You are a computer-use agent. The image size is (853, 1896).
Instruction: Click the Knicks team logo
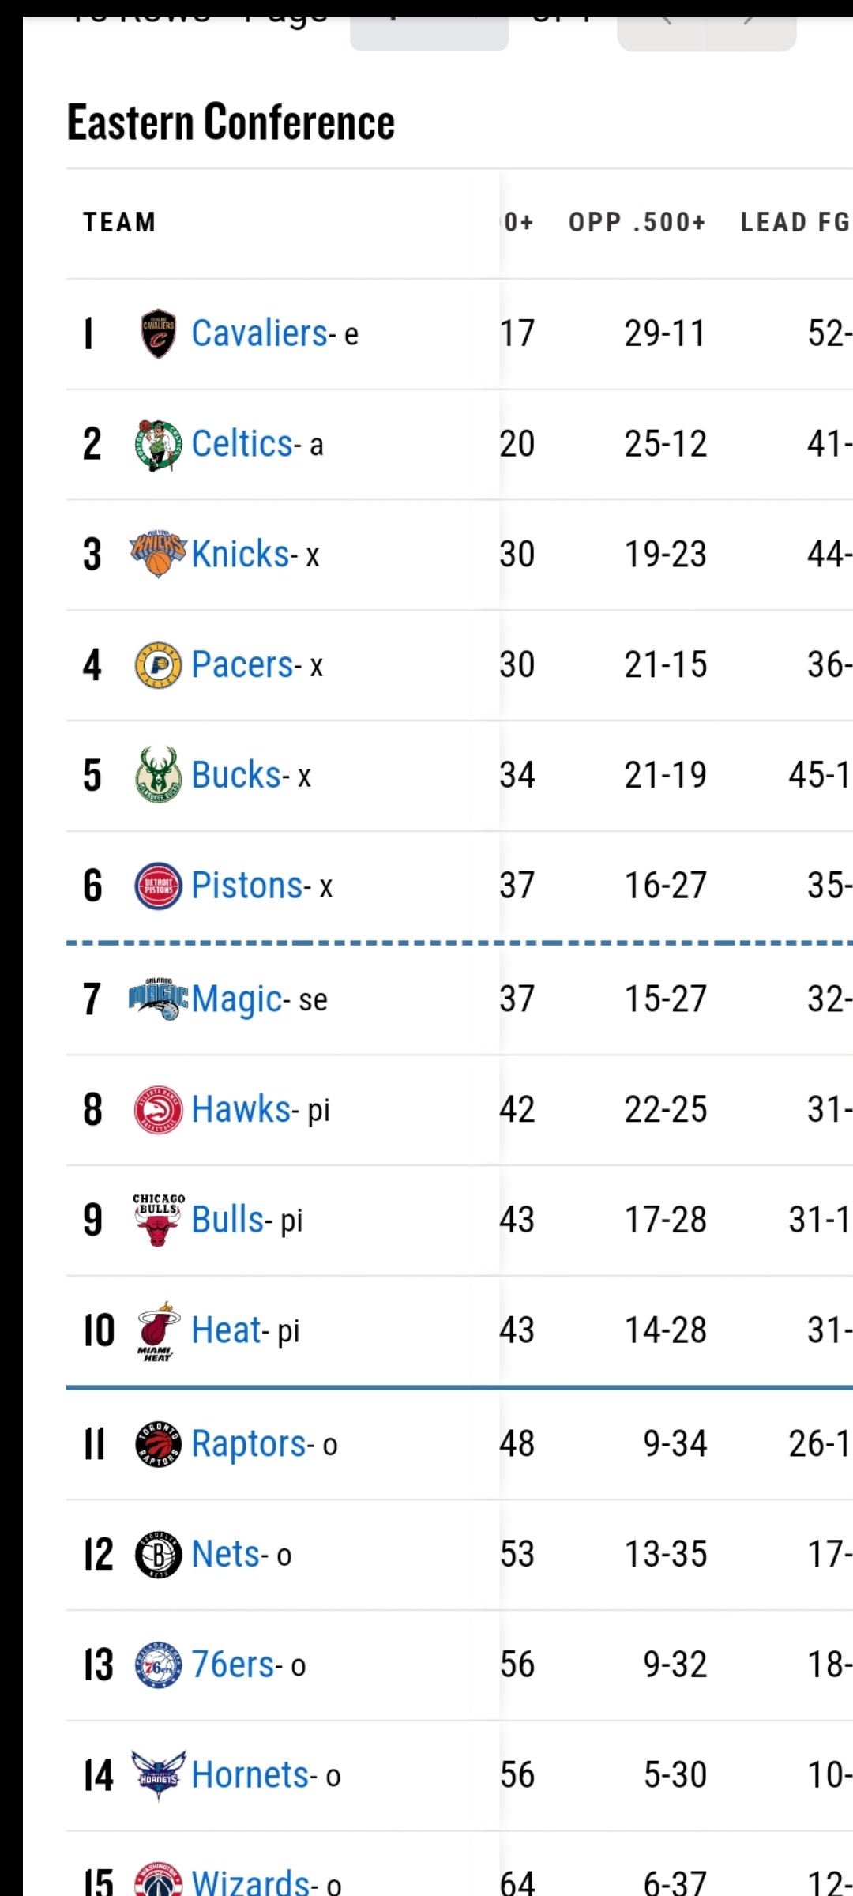[x=158, y=554]
